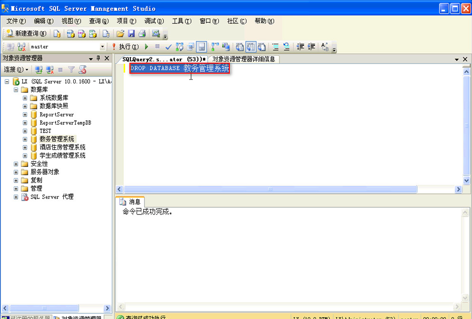This screenshot has height=319, width=472.
Task: Expand the ReportServer database node
Action: (25, 115)
